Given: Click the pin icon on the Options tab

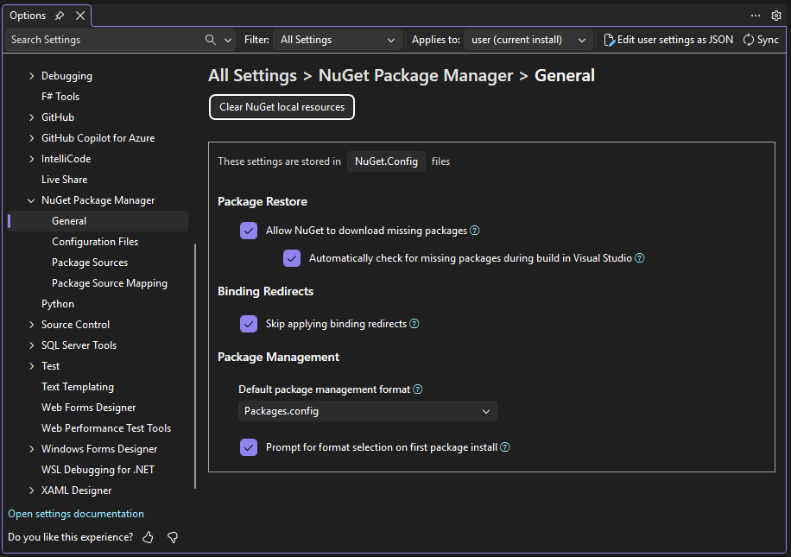Looking at the screenshot, I should coord(59,15).
